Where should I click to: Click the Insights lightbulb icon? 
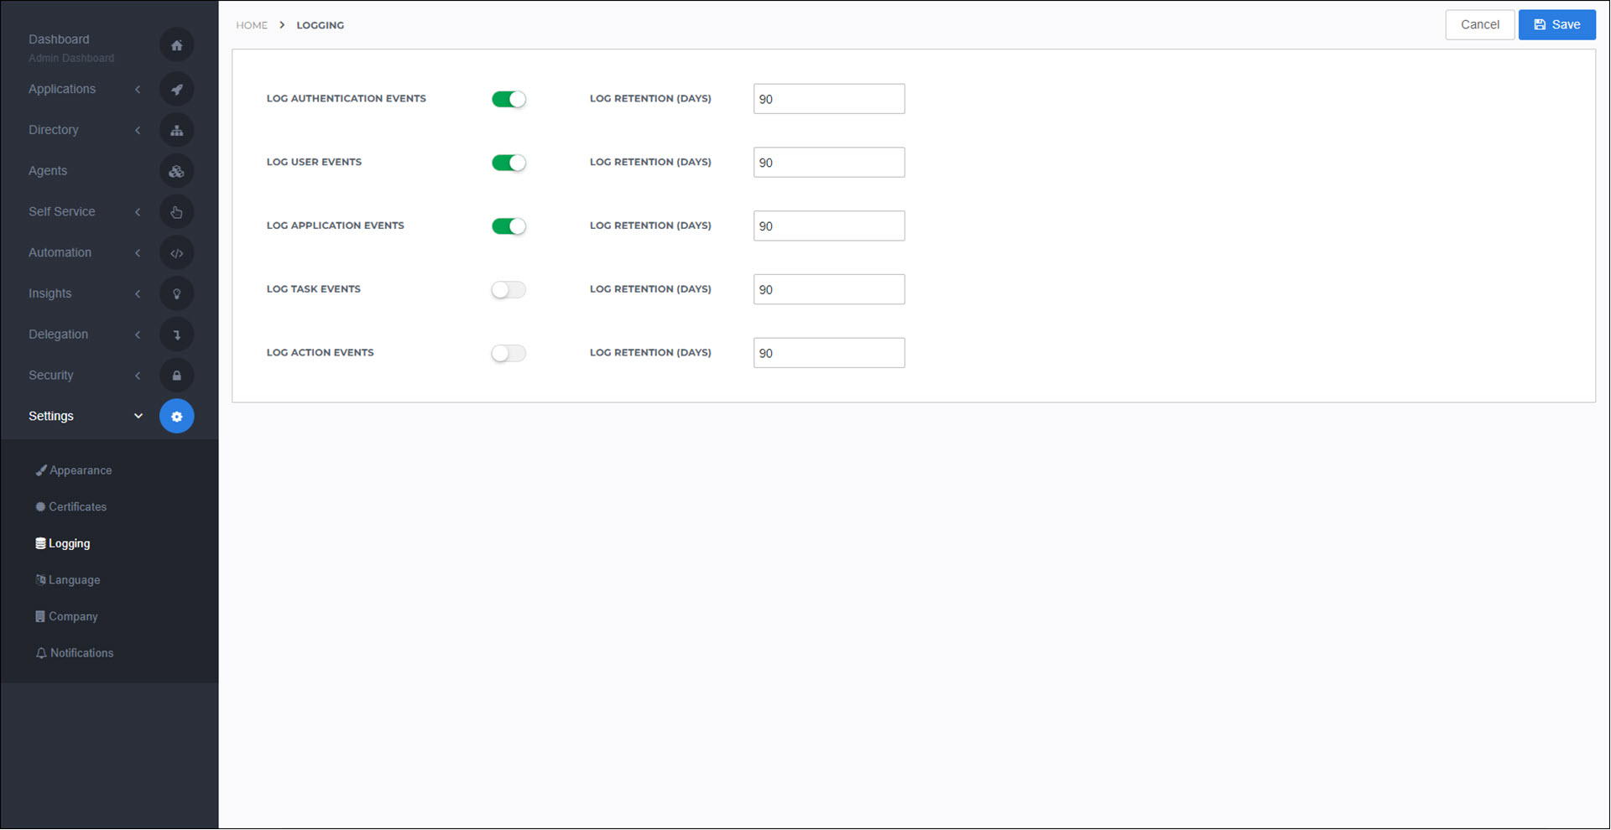(176, 293)
